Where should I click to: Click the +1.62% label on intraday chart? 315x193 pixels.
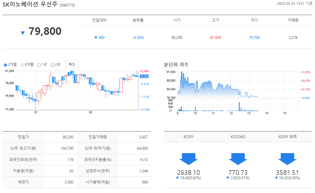pyautogui.click(x=305, y=72)
